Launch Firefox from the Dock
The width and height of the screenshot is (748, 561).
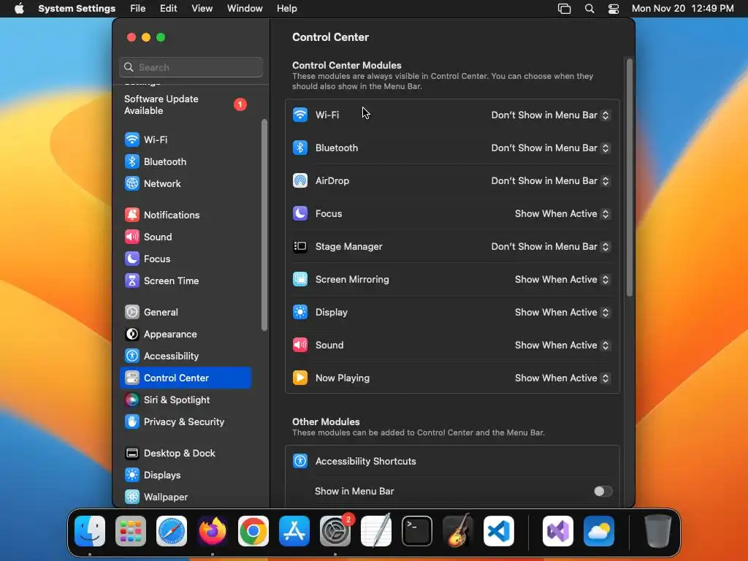(x=213, y=531)
